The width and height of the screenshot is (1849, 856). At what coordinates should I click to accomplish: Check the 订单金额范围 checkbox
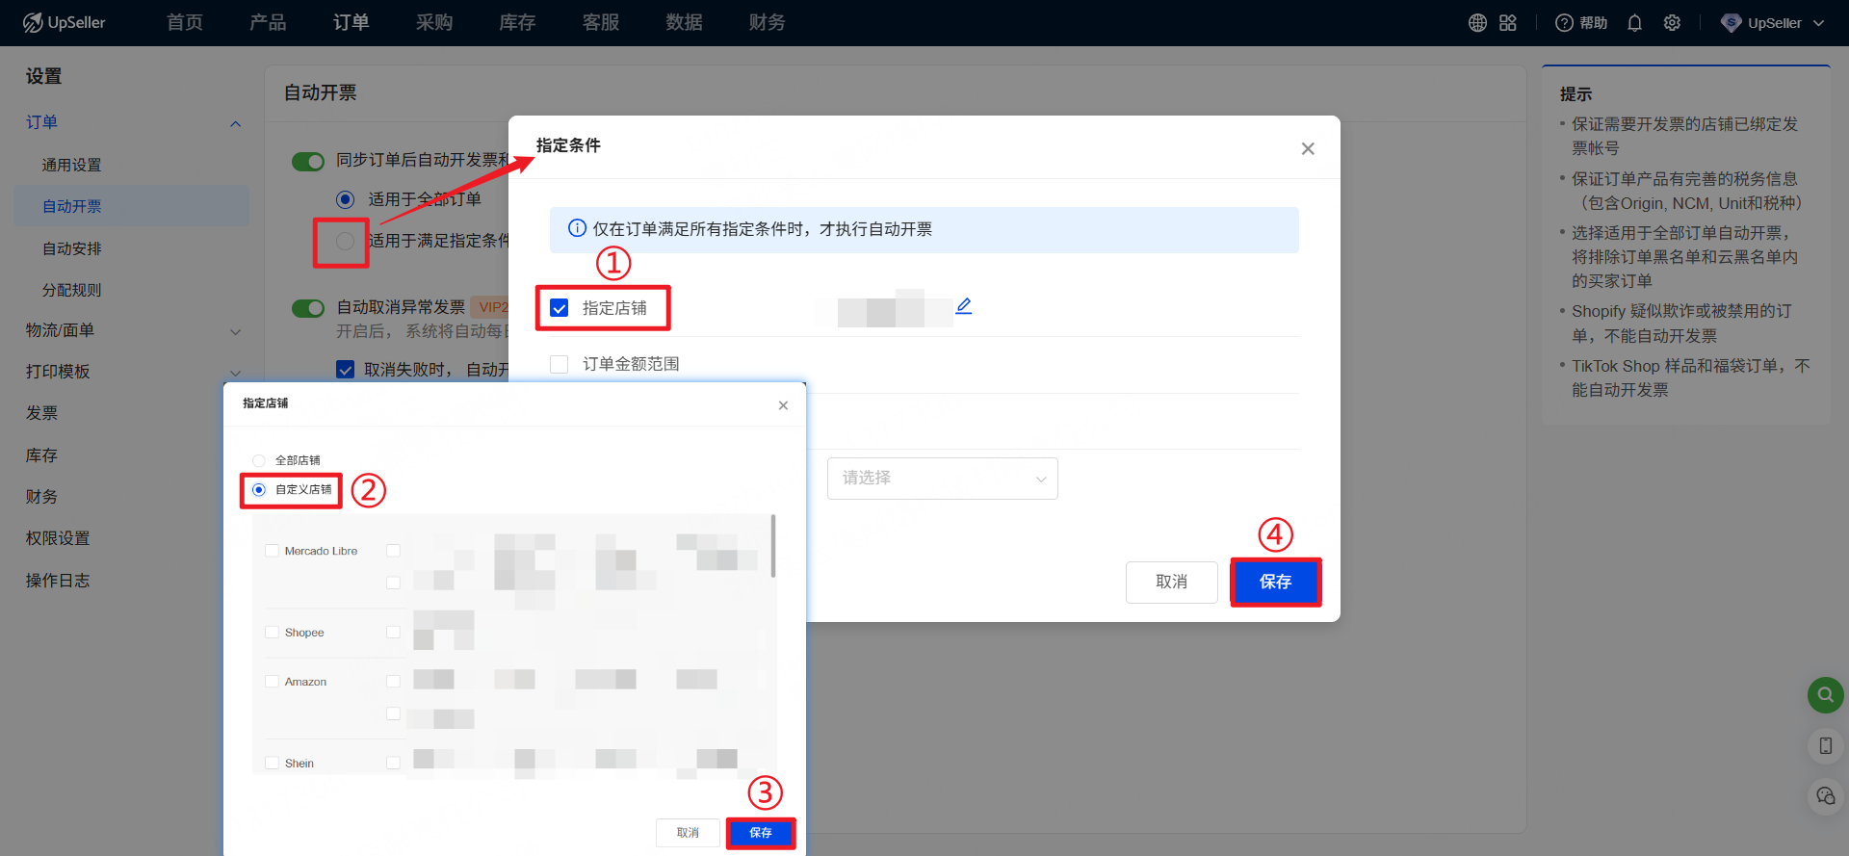click(560, 364)
